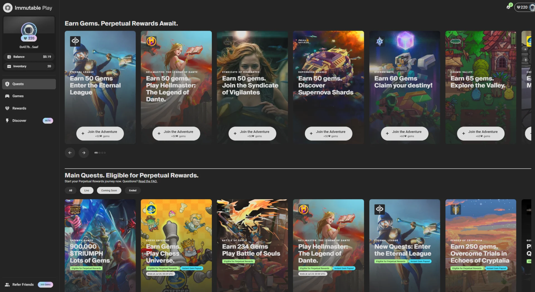
Task: Click the Supernova Shards logo icon
Action: coord(303,41)
